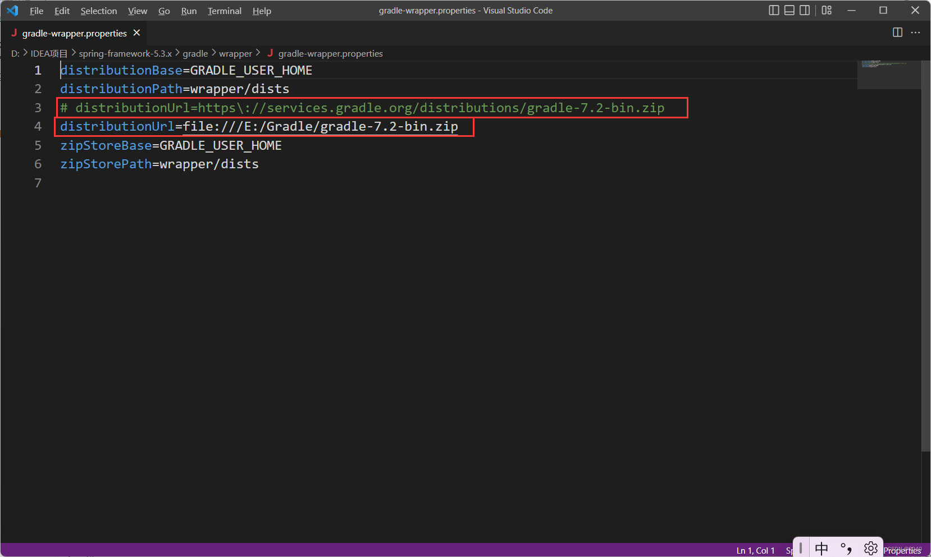
Task: Click Ln 1, Col 1 in the status bar
Action: tap(755, 551)
